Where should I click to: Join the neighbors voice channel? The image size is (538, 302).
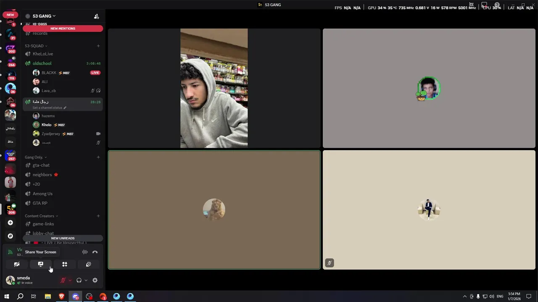(x=63, y=174)
